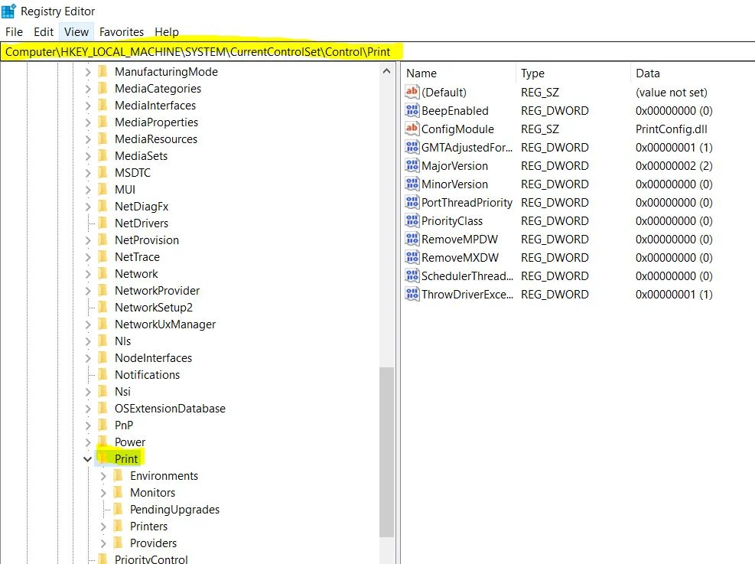
Task: Open the Edit menu
Action: (x=44, y=32)
